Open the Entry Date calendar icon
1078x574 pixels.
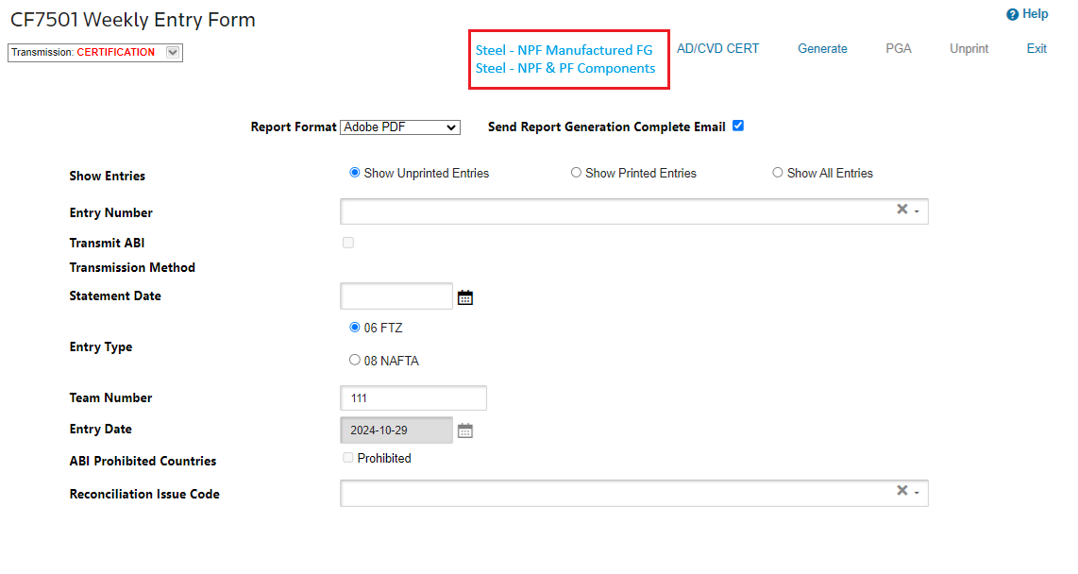464,430
